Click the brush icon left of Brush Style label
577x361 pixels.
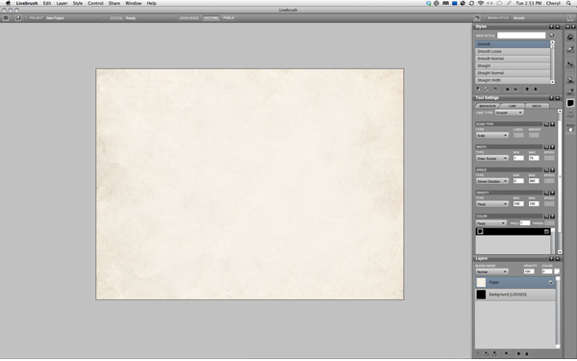(x=477, y=18)
